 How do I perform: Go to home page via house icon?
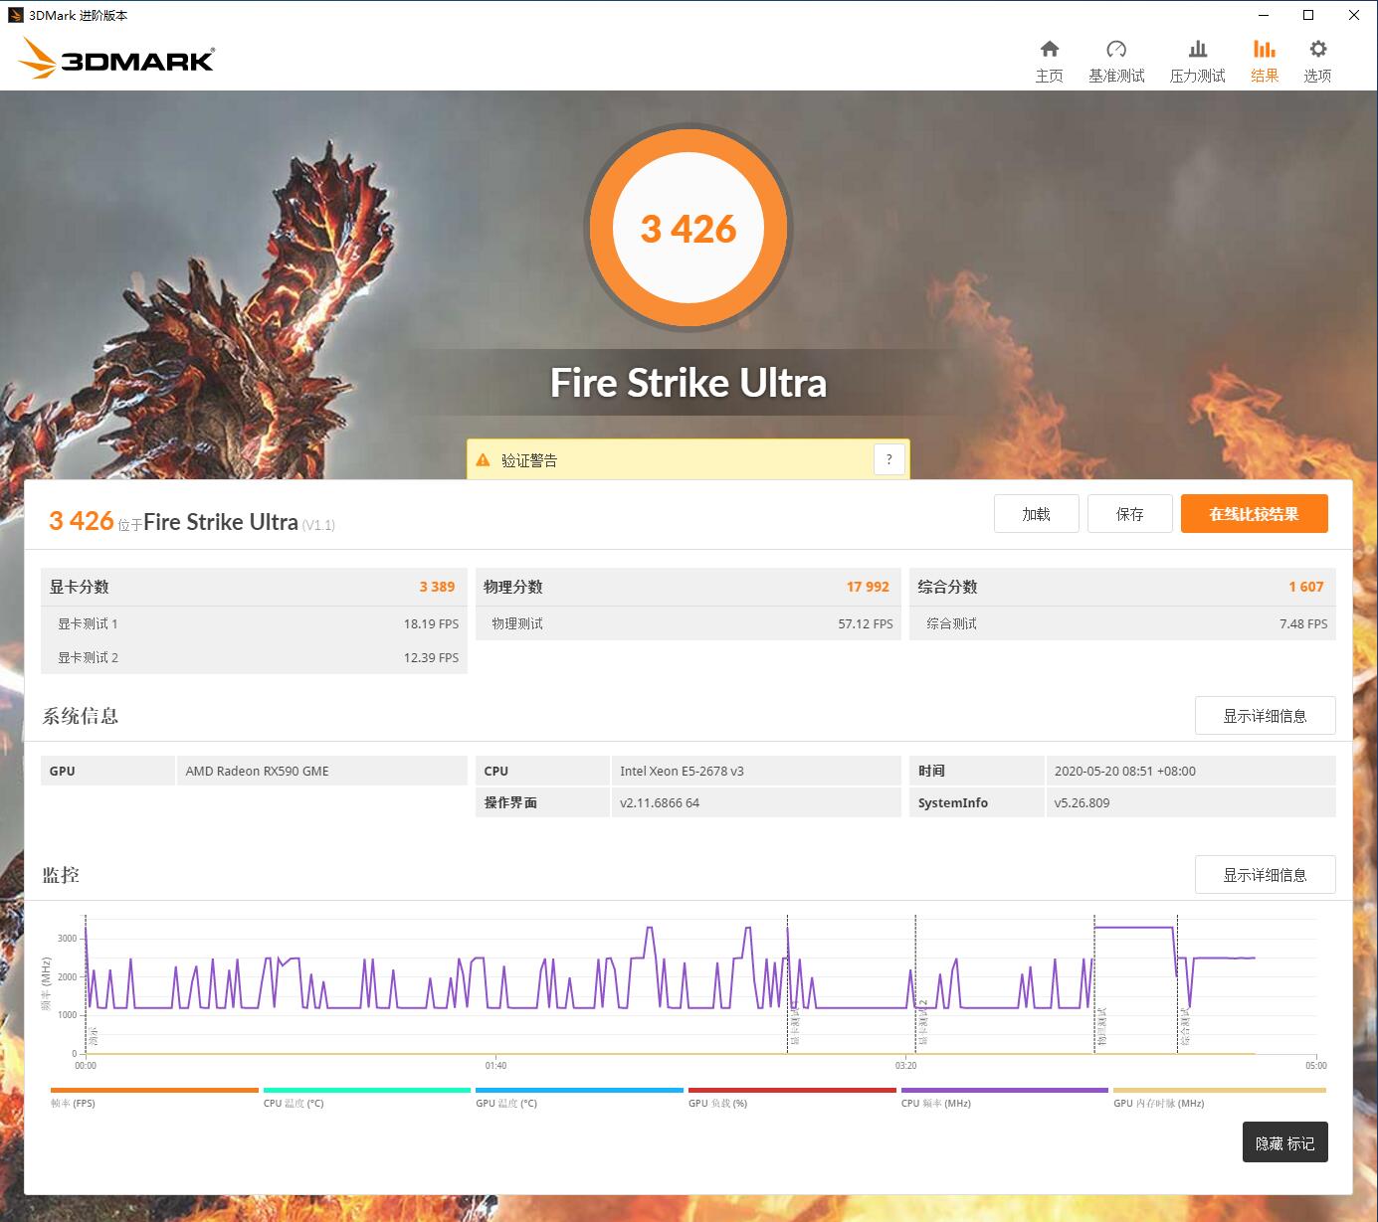1050,57
